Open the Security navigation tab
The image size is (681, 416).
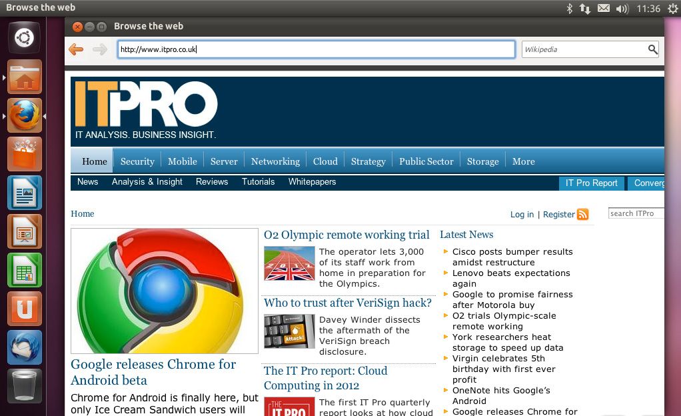137,161
